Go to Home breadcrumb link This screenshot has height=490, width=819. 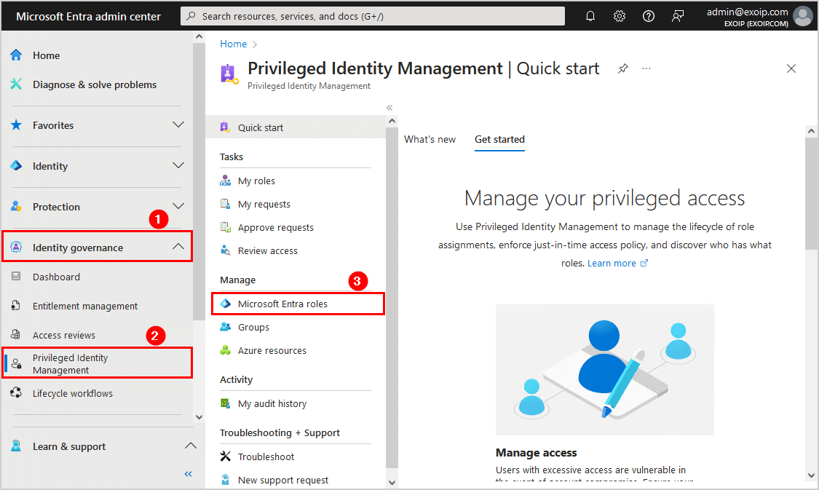point(233,44)
